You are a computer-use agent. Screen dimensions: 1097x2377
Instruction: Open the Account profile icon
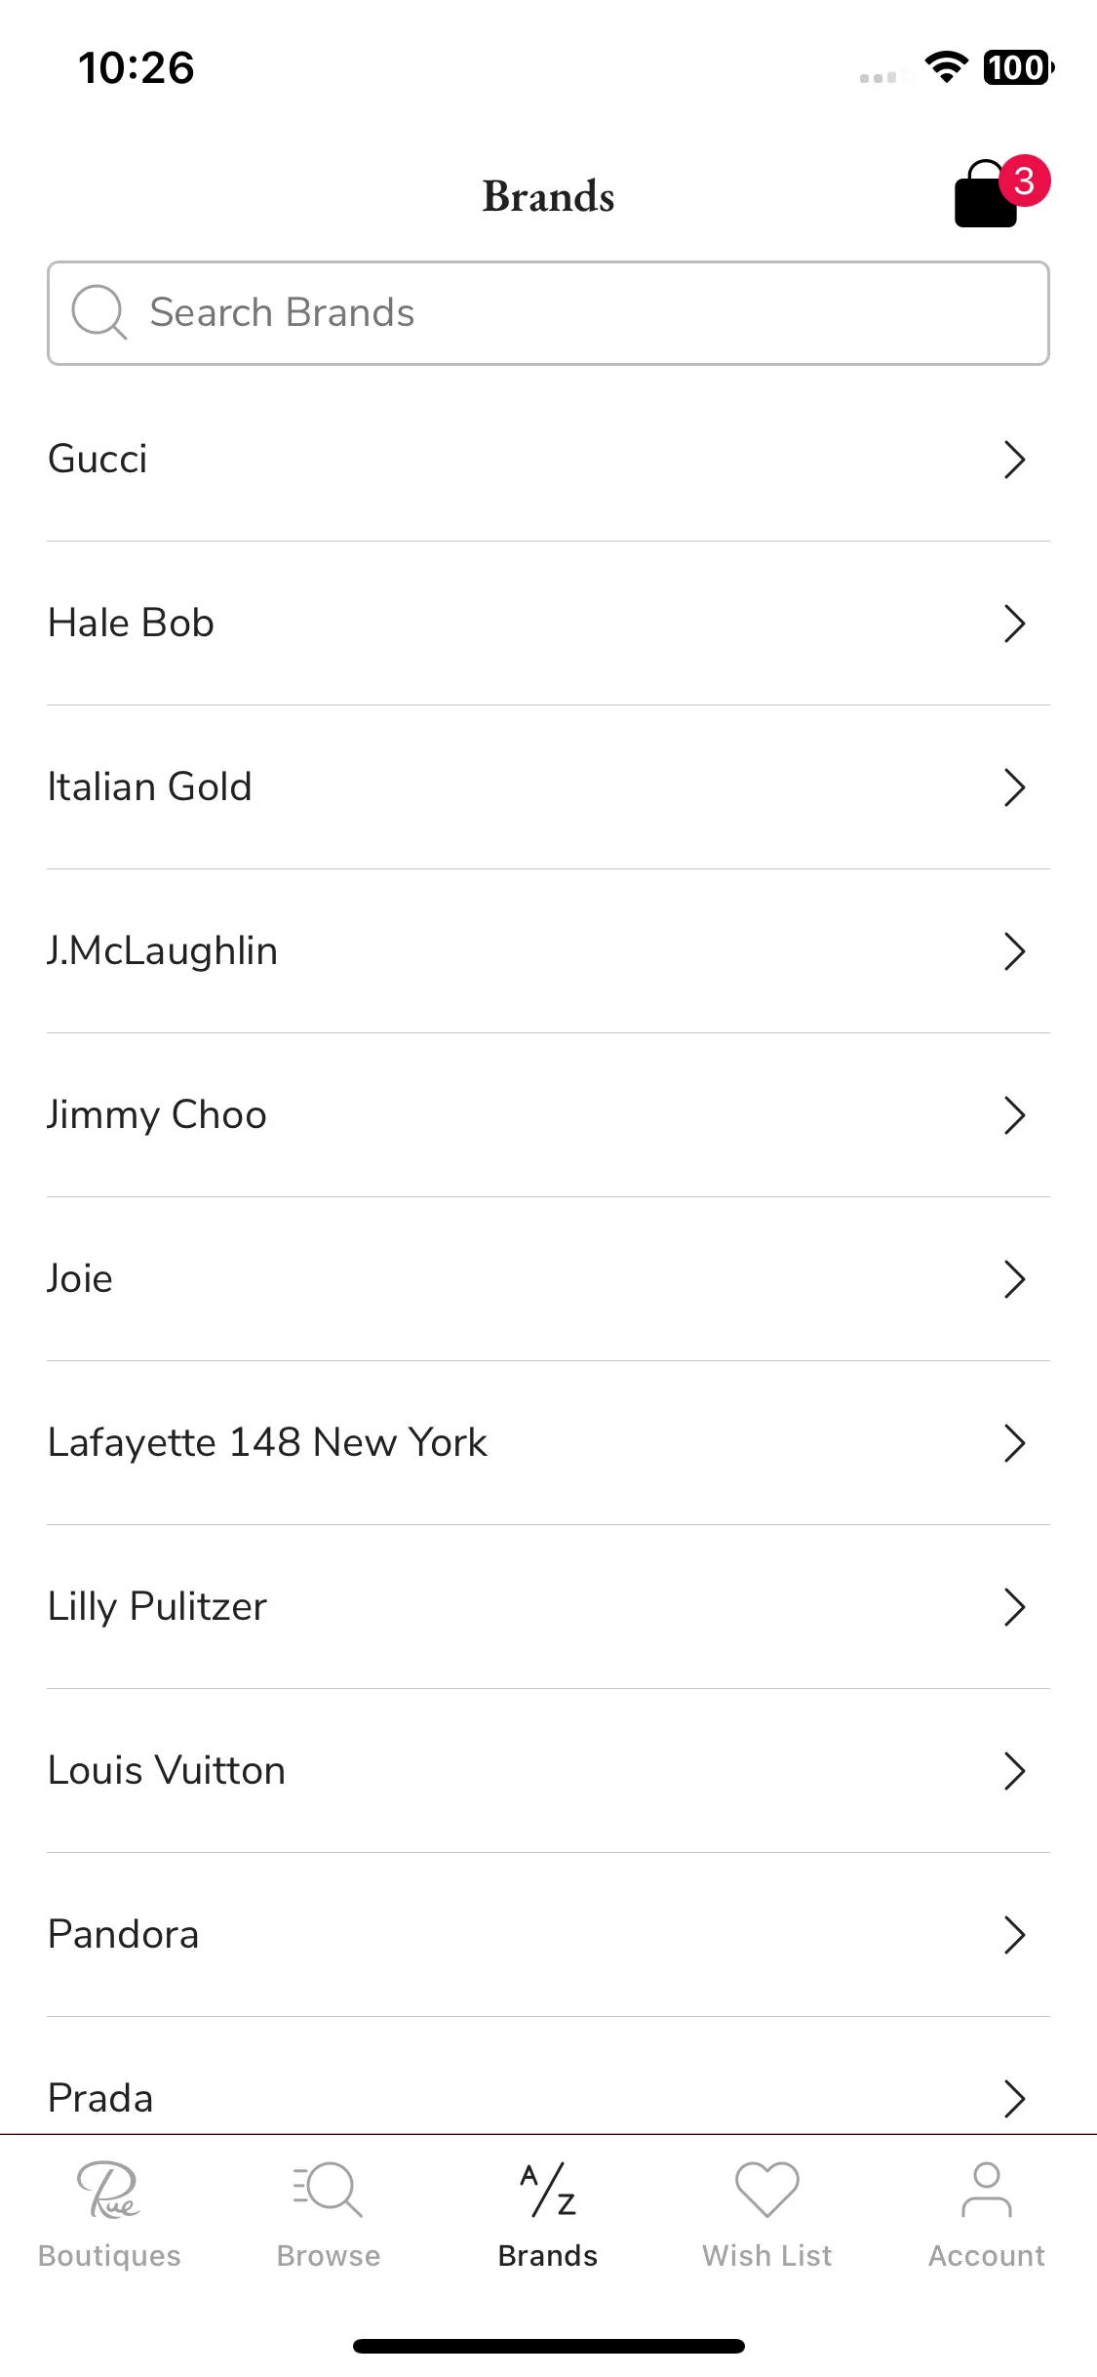coord(987,2190)
